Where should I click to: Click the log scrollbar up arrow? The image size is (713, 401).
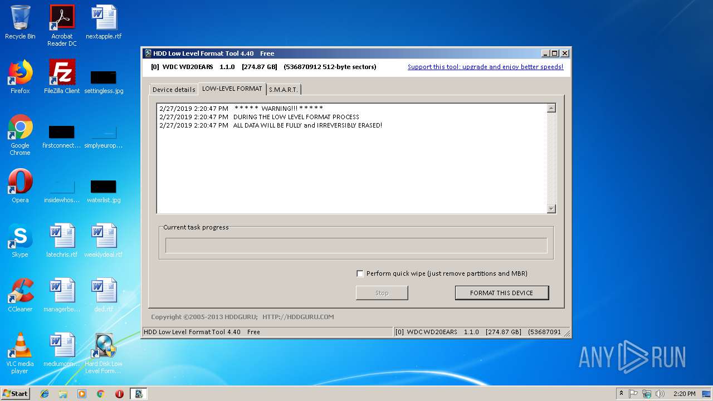coord(551,108)
